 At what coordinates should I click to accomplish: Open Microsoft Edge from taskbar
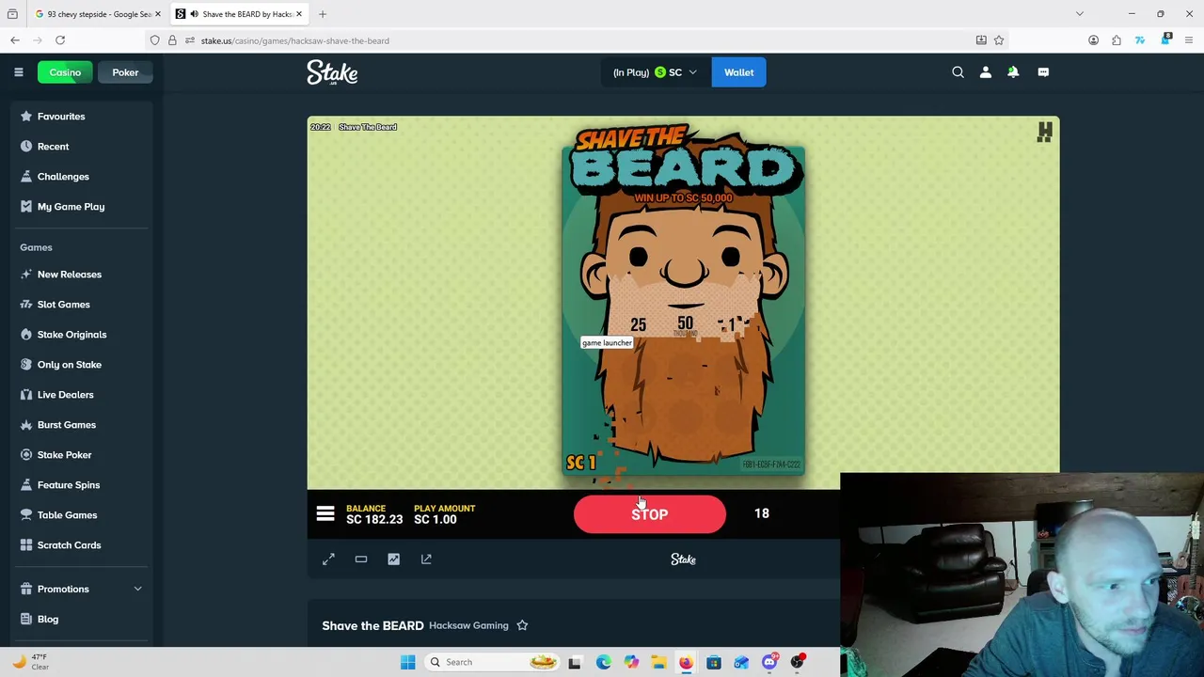tap(603, 662)
